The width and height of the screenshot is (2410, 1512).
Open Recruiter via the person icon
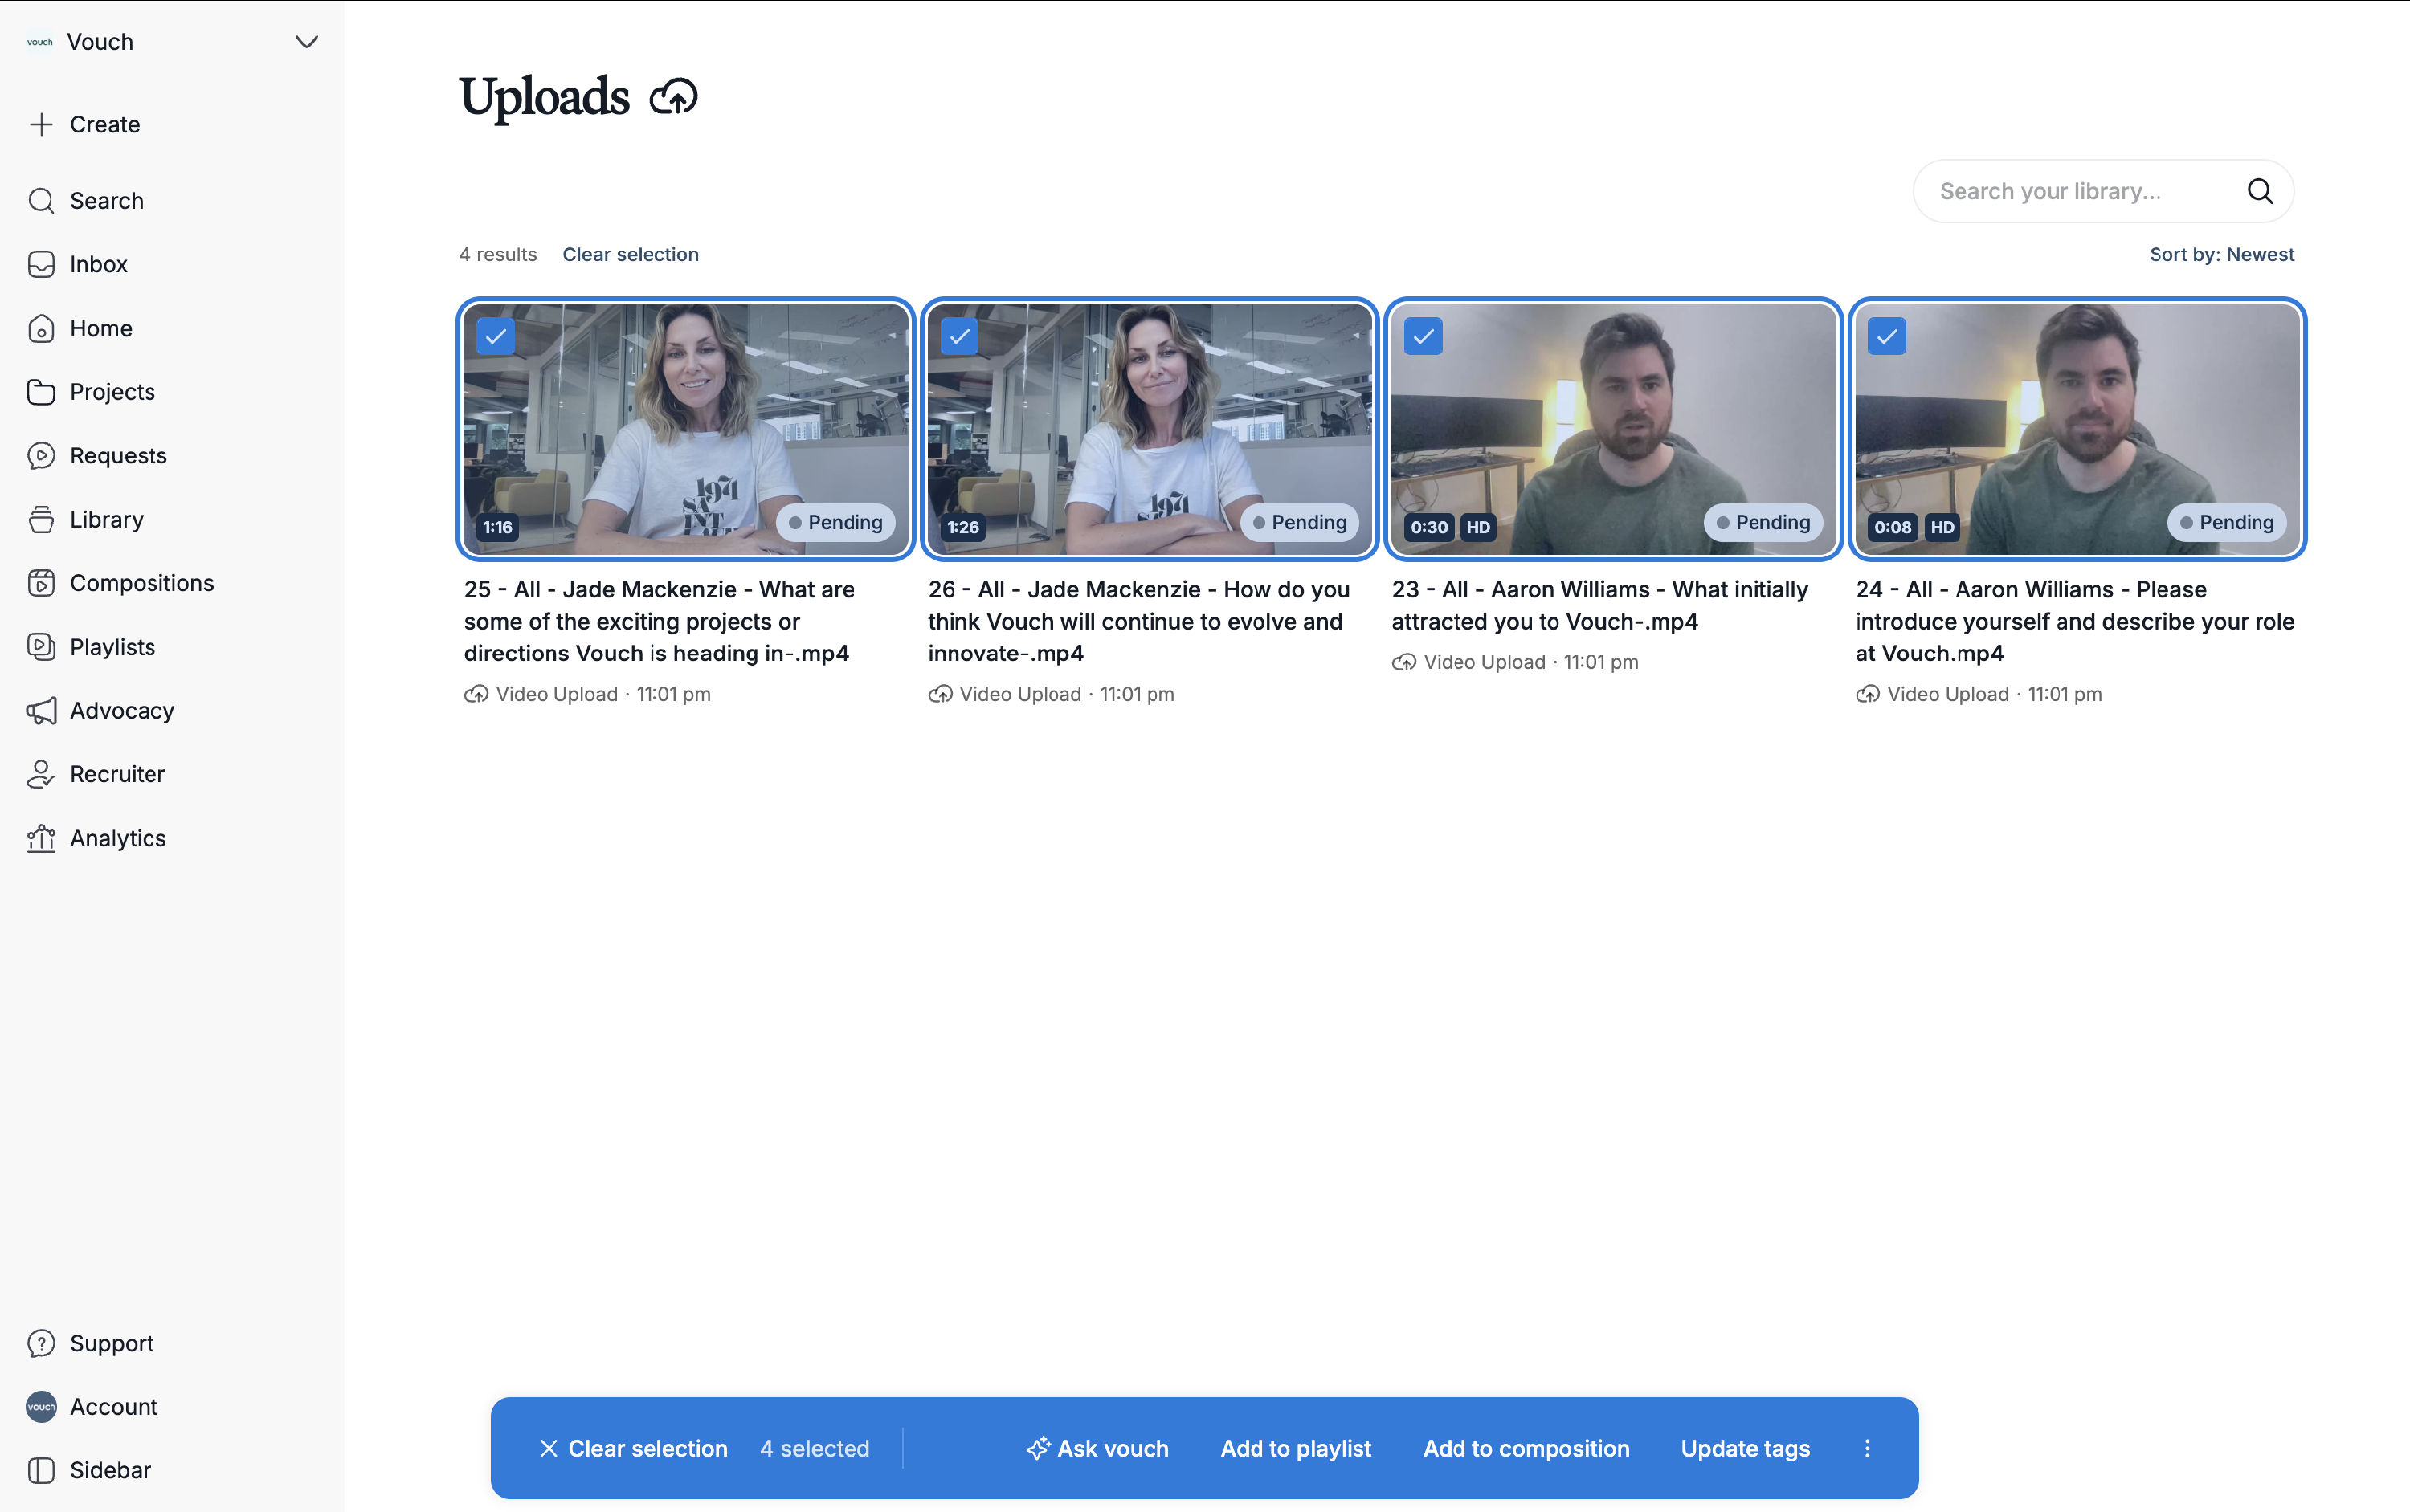(x=41, y=774)
